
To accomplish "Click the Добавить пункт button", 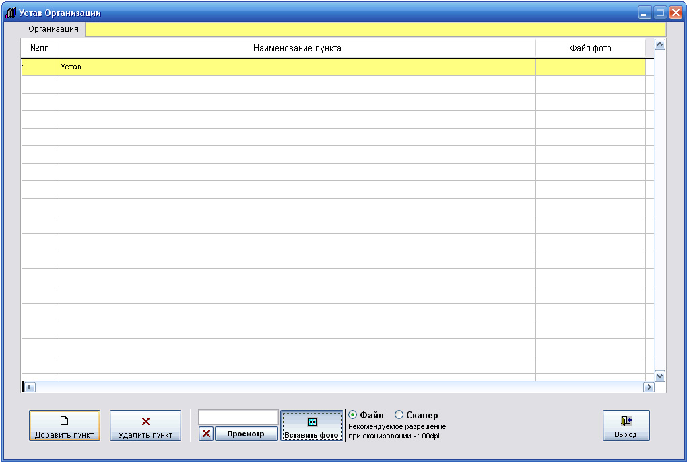I will pos(65,426).
